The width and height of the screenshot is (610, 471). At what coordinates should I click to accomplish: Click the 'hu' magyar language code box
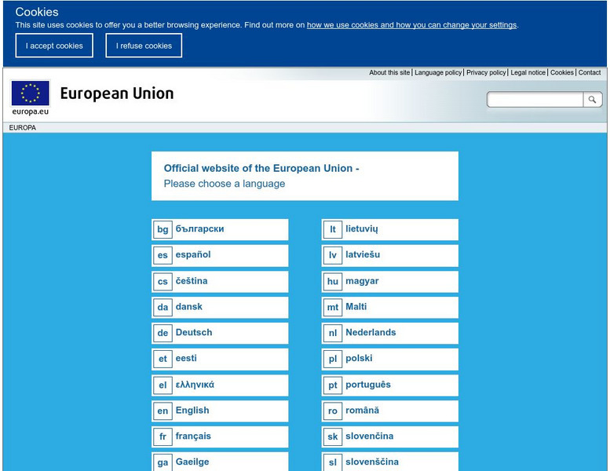tap(333, 281)
